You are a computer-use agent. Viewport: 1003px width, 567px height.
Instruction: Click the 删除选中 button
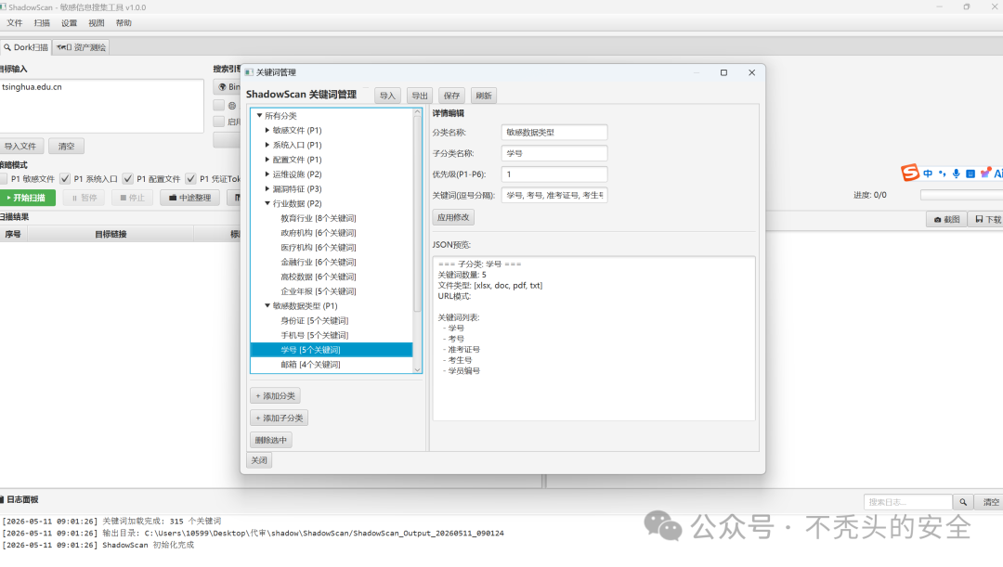[x=270, y=440]
